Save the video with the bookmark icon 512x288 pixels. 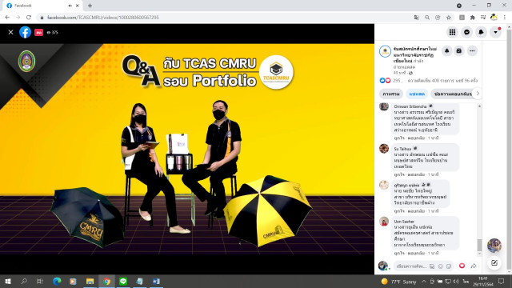pyautogui.click(x=458, y=50)
